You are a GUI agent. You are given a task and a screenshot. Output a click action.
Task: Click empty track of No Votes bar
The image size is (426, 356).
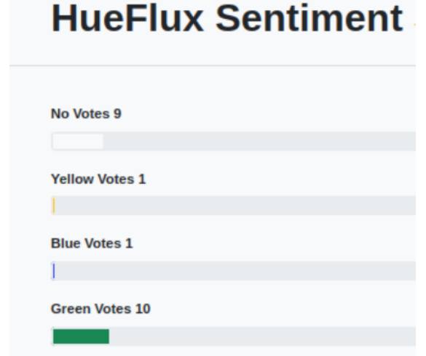point(259,141)
